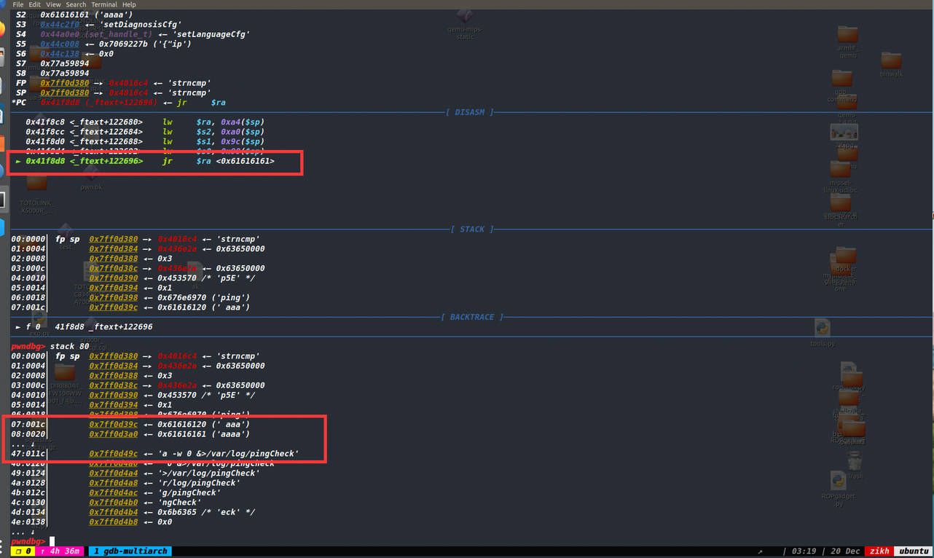934x558 pixels.
Task: Click 0x7ff0d49c stack address
Action: click(114, 454)
